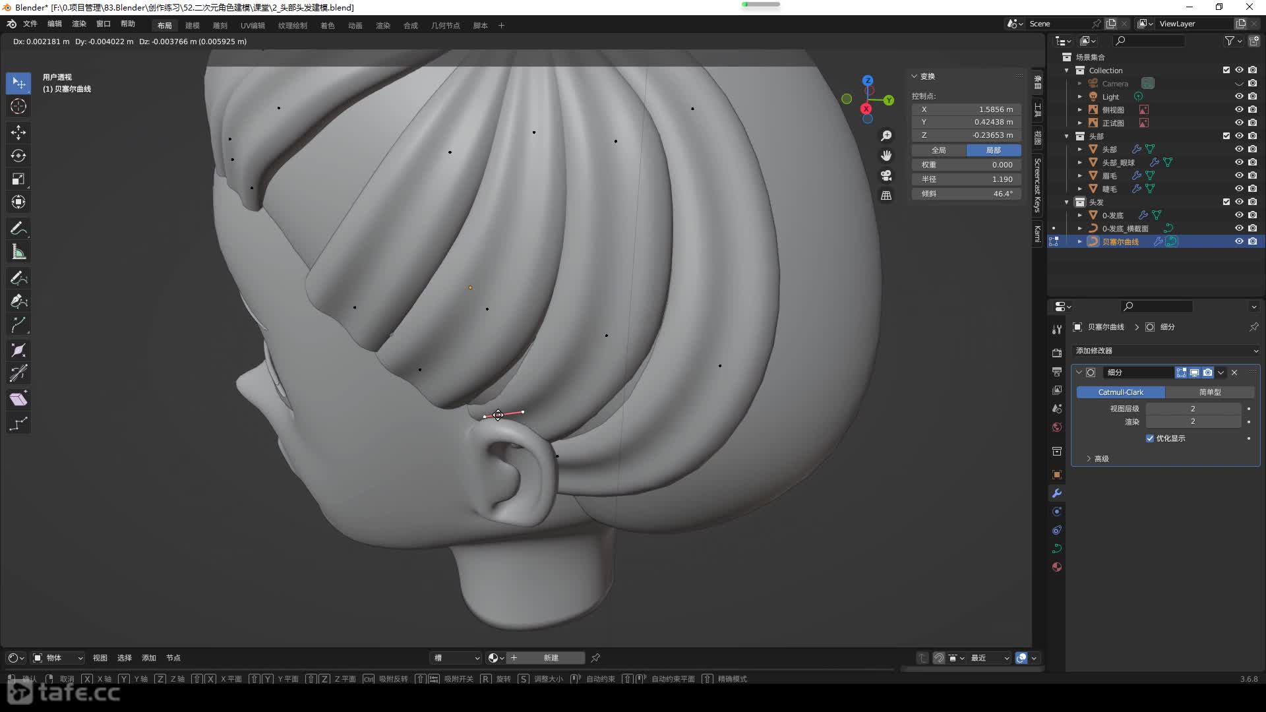Image resolution: width=1266 pixels, height=712 pixels.
Task: Toggle modifier viewport display button
Action: [1194, 372]
